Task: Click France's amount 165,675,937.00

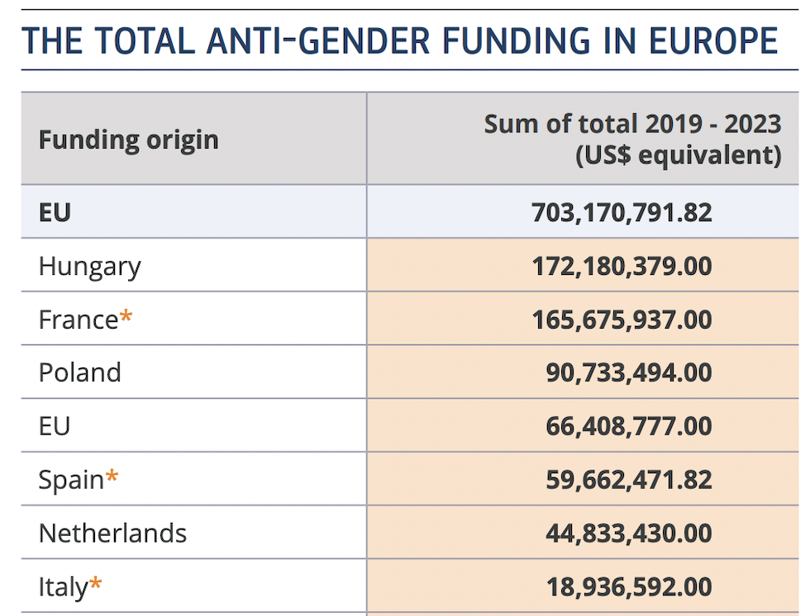Action: (x=622, y=320)
